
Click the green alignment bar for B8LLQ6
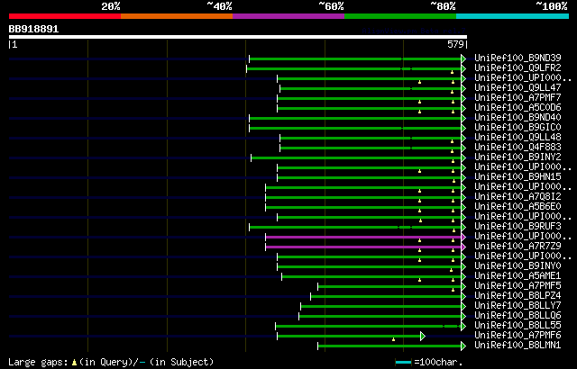click(380, 317)
